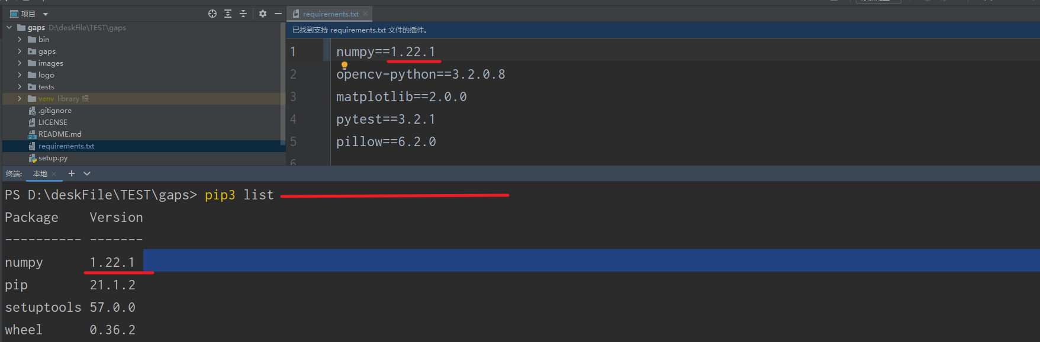
Task: Add a new terminal session with plus
Action: (72, 173)
